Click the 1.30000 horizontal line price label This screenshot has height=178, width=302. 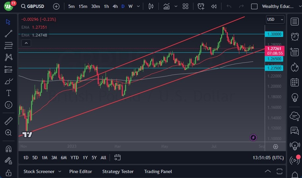pyautogui.click(x=274, y=34)
